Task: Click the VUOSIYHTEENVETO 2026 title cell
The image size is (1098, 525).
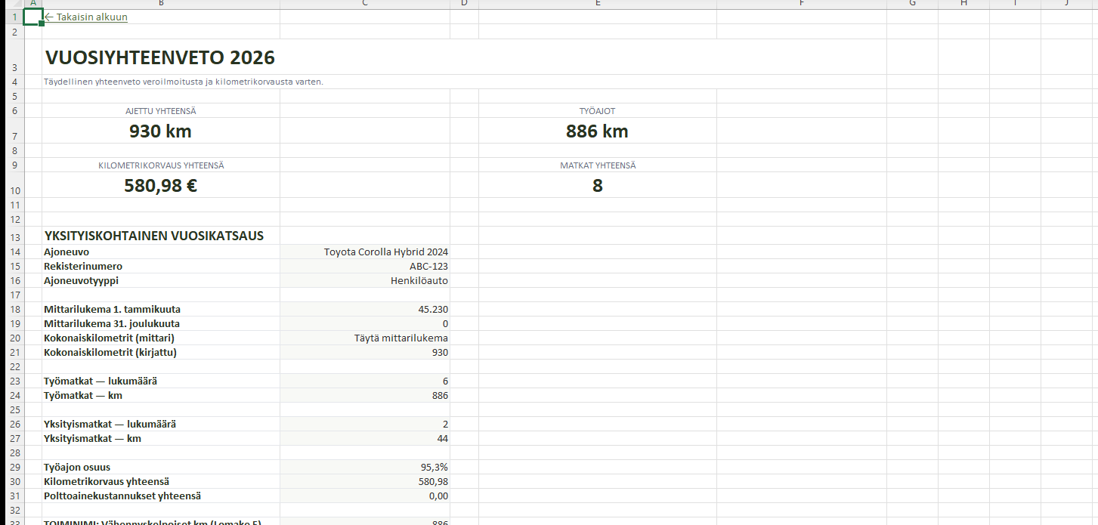Action: [160, 57]
